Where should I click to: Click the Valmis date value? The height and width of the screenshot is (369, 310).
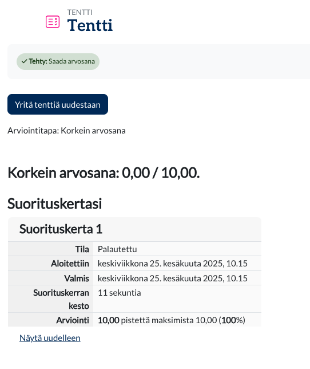pyautogui.click(x=172, y=278)
